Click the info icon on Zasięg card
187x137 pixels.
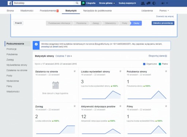tap(75, 106)
